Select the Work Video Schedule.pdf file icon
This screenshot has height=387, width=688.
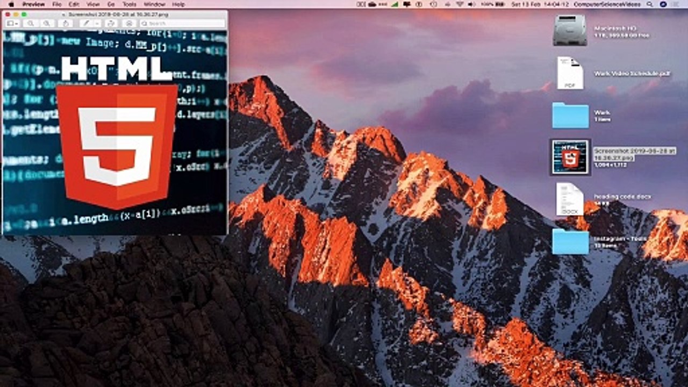570,73
